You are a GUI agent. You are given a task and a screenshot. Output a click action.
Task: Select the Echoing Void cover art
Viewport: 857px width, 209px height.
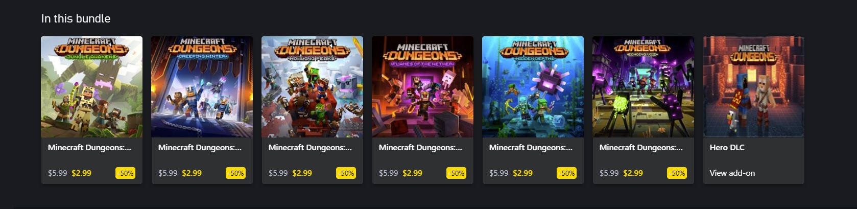point(643,87)
